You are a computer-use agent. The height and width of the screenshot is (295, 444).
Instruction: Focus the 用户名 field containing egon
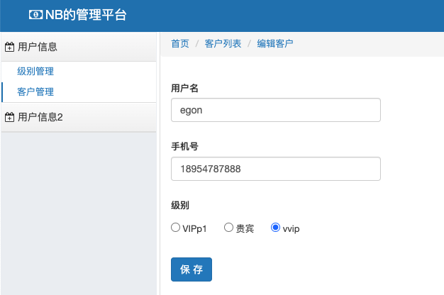(x=276, y=110)
